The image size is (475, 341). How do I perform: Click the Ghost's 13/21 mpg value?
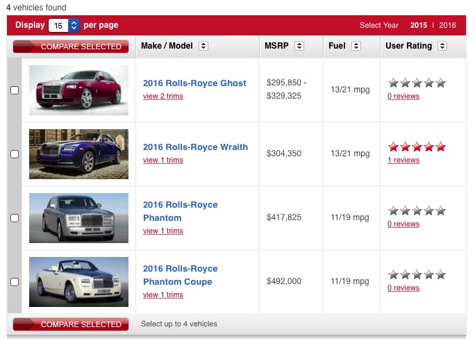[350, 90]
